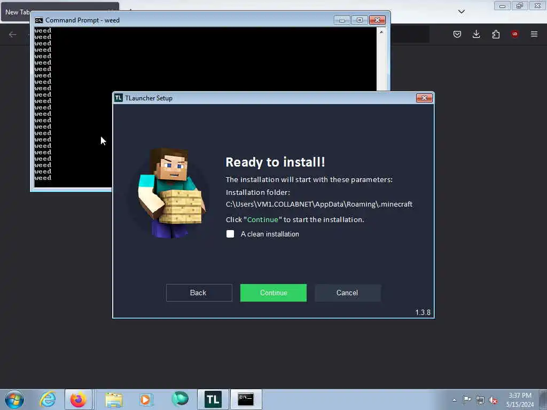
Task: Select the TLauncher TL taskbar icon
Action: pos(213,399)
